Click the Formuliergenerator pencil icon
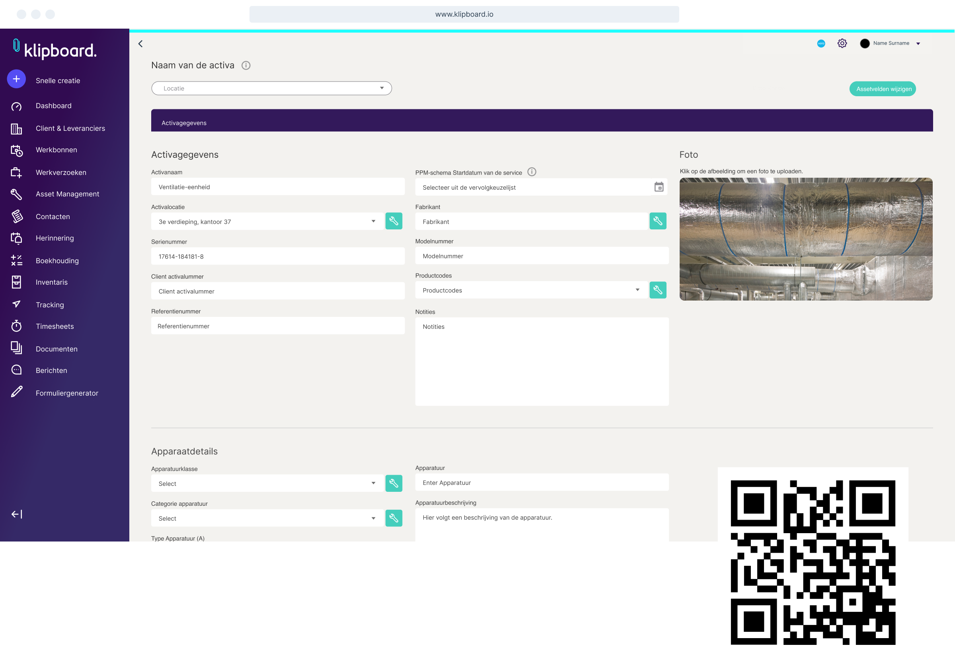Screen dimensions: 955x658 tap(16, 392)
